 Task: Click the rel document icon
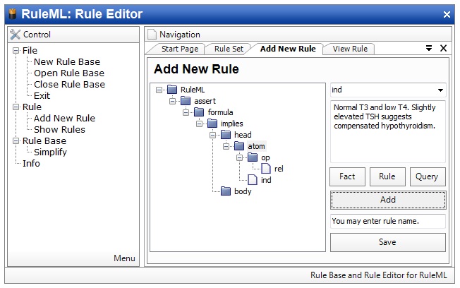[266, 169]
